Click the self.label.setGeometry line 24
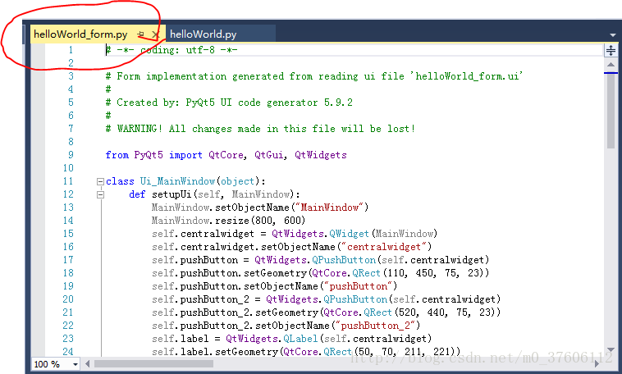This screenshot has height=374, width=622. point(306,351)
